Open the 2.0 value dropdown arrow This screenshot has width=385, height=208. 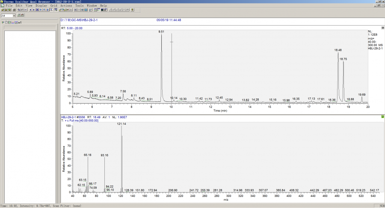[x=14, y=15]
